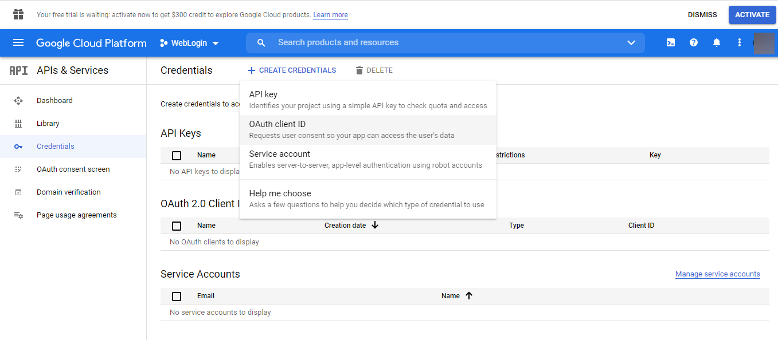Image resolution: width=778 pixels, height=340 pixels.
Task: Open the three-dot settings menu
Action: coord(740,43)
